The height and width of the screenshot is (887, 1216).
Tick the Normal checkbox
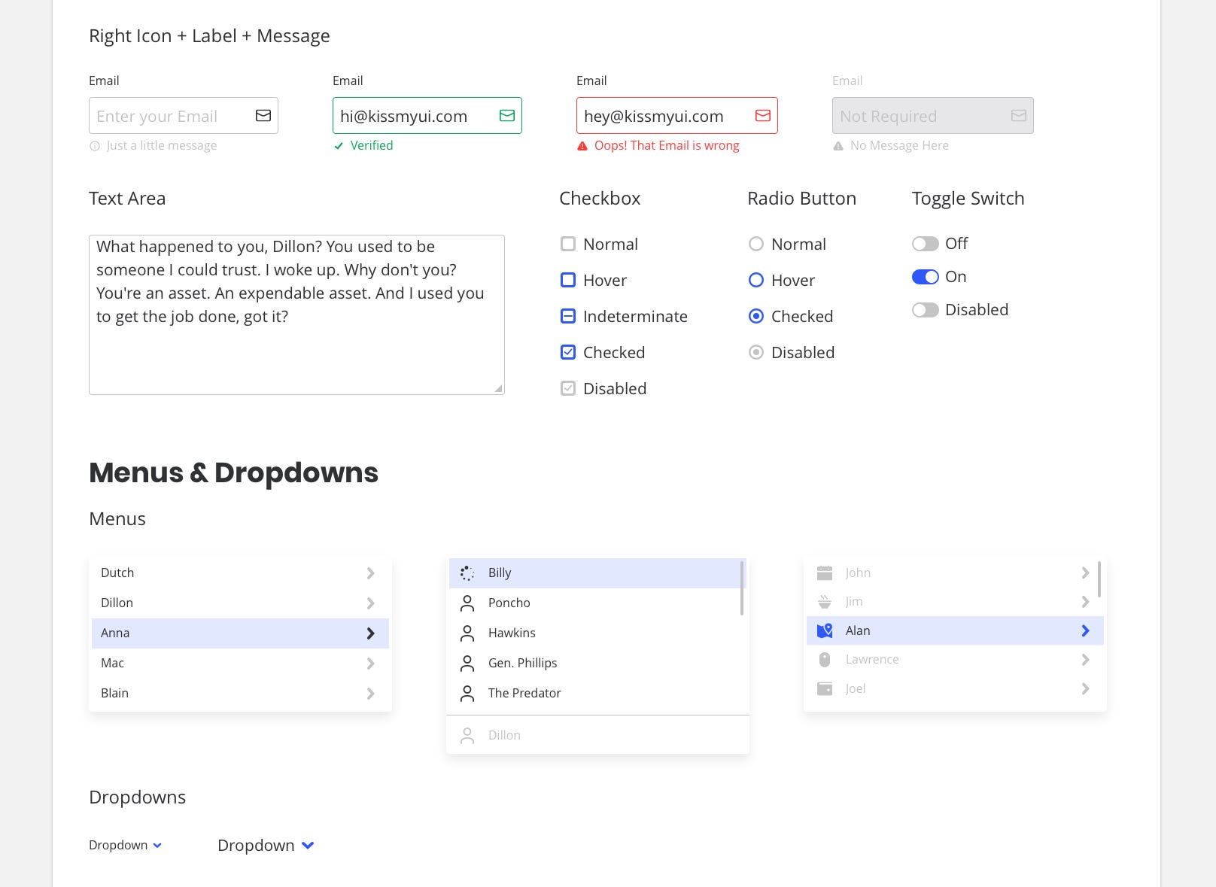tap(568, 244)
